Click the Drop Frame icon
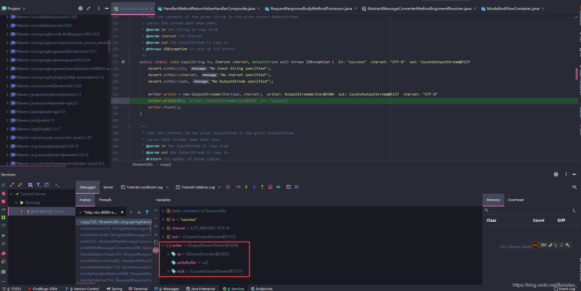The width and height of the screenshot is (581, 291). pos(270,187)
